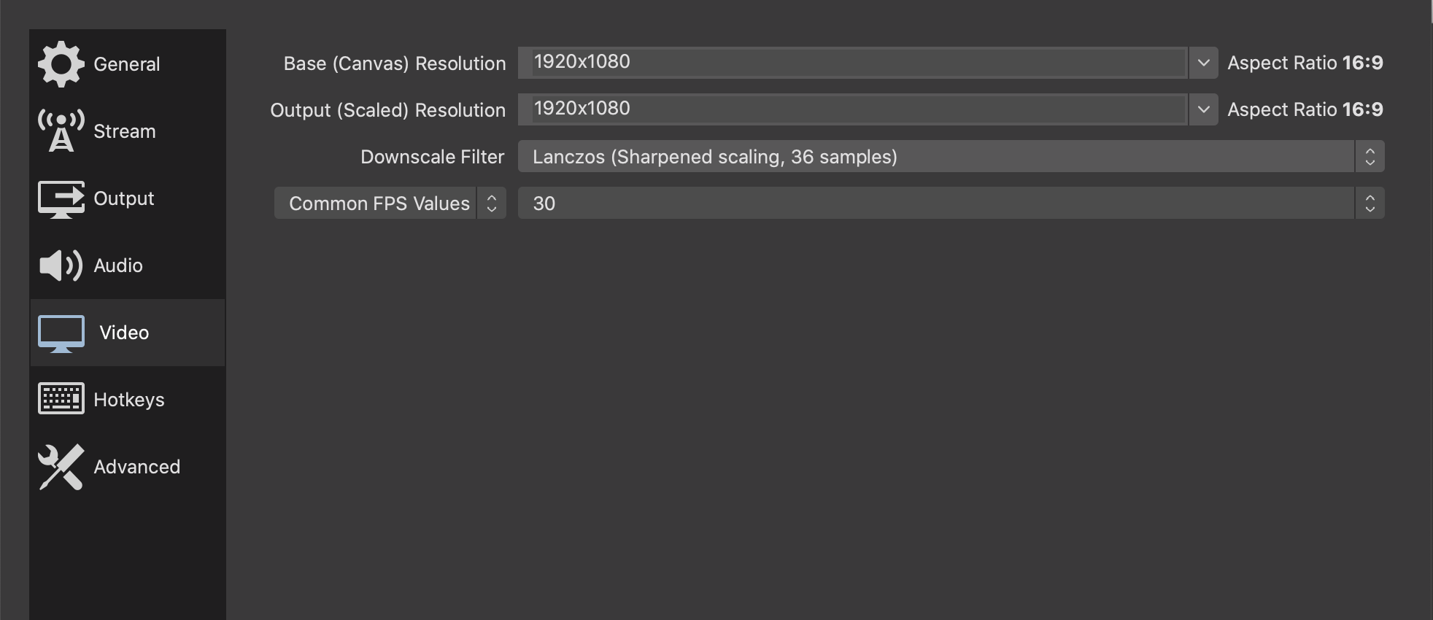Screen dimensions: 1433x620
Task: Open the Hotkeys settings page
Action: point(129,400)
